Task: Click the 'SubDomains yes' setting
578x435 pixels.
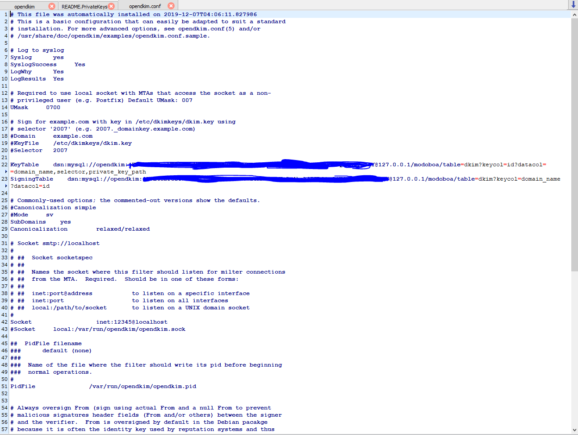Action: click(x=41, y=222)
